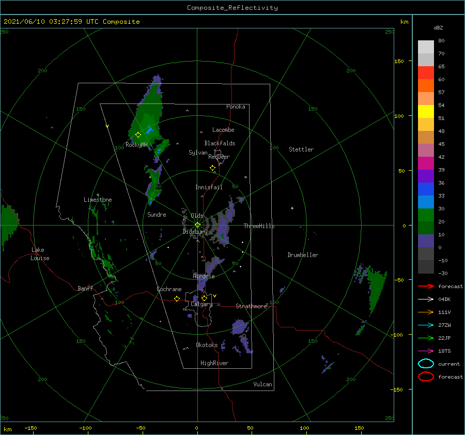Click the HighRiver label
Viewport: 465px width, 435px height.
[x=214, y=363]
